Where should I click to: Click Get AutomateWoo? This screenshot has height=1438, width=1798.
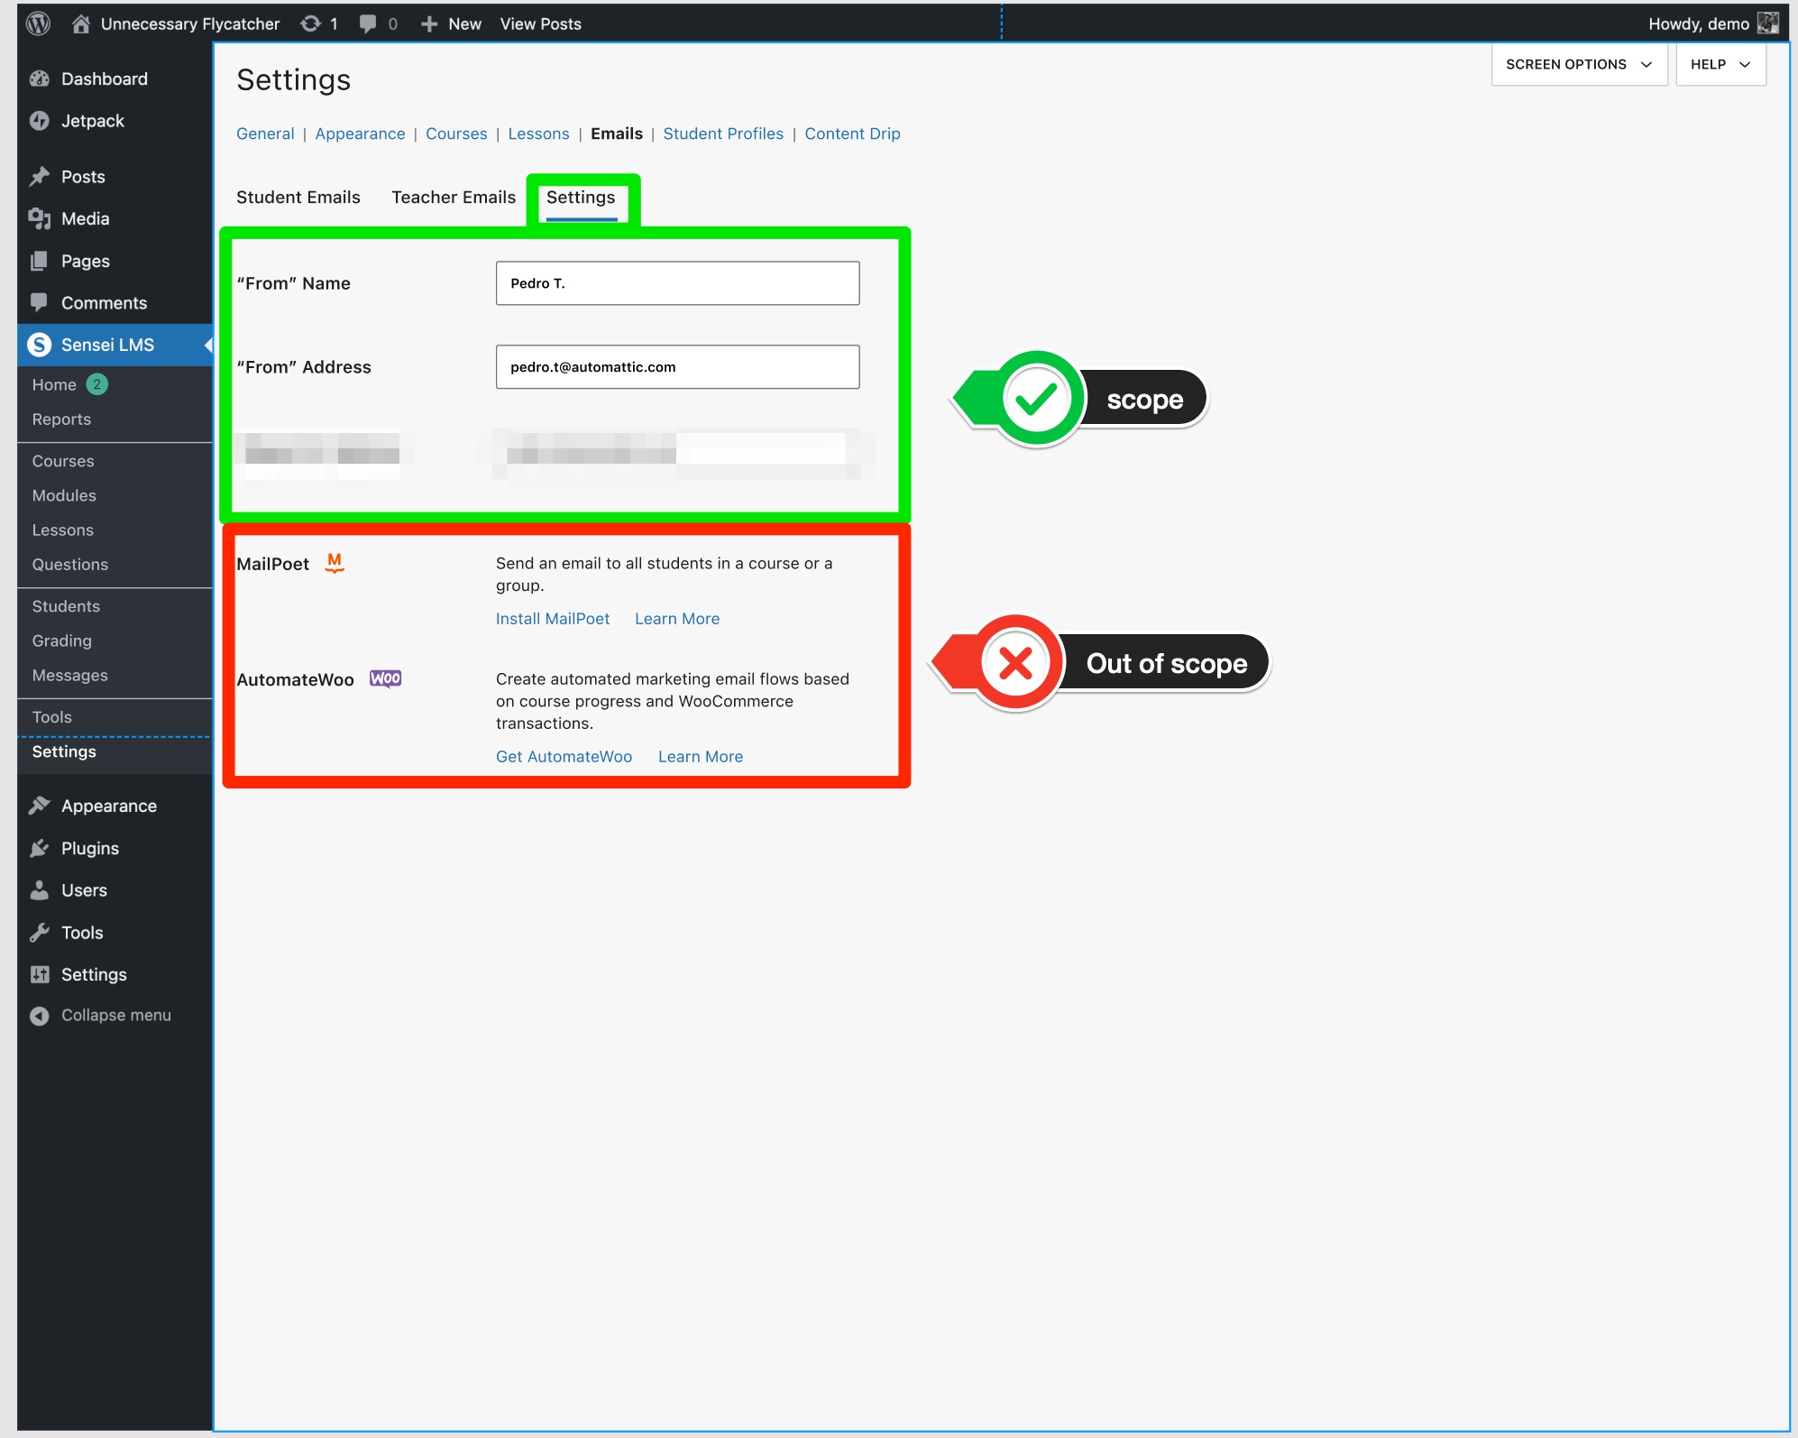point(563,756)
